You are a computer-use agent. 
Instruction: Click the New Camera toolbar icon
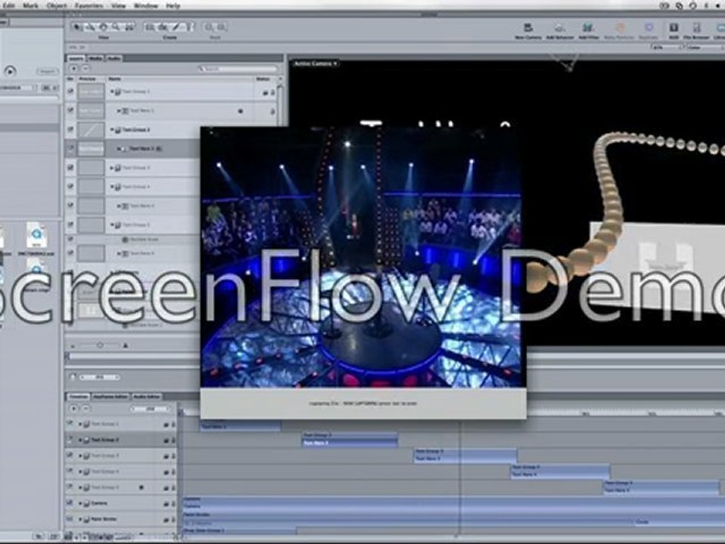pos(528,28)
